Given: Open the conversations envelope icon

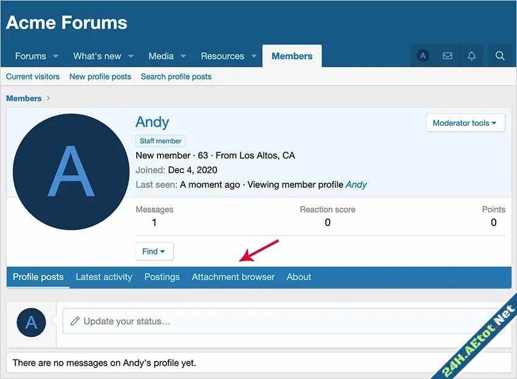Looking at the screenshot, I should pos(447,55).
